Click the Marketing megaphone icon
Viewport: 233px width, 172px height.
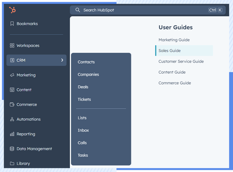click(12, 75)
